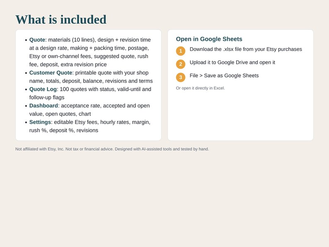The height and width of the screenshot is (247, 329).
Task: Click 'follow-up flags' text under Quote Log
Action: coord(47,97)
